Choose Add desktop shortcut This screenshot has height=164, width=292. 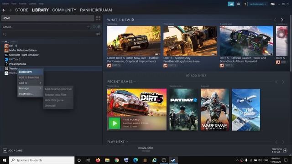click(58, 89)
